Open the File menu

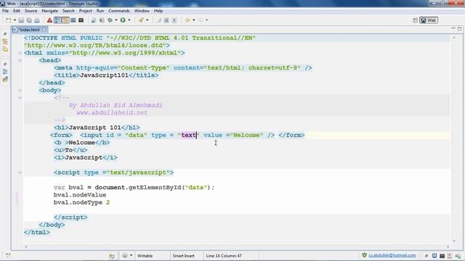[5, 11]
